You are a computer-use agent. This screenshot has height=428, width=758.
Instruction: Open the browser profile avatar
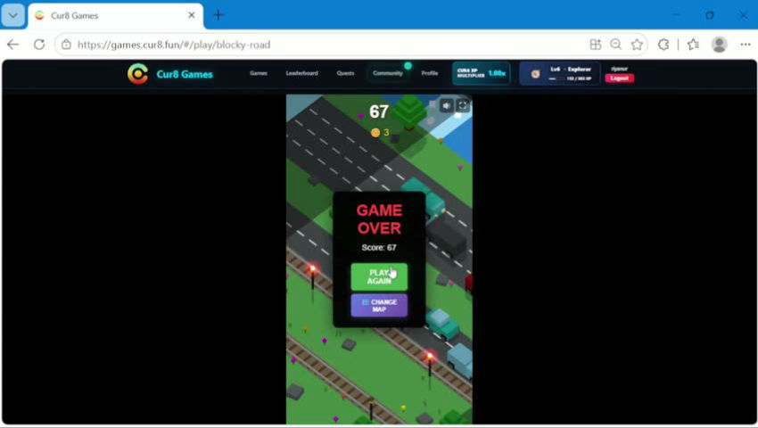click(720, 45)
